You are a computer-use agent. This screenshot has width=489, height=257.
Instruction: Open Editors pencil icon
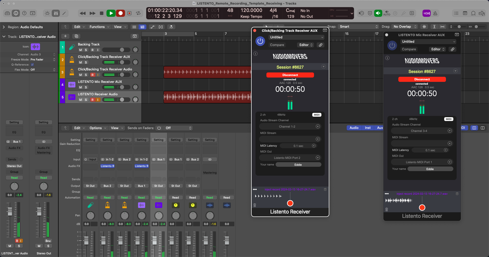pos(64,13)
